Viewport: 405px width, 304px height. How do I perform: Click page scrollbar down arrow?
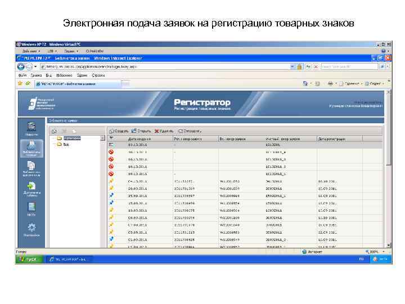point(389,245)
